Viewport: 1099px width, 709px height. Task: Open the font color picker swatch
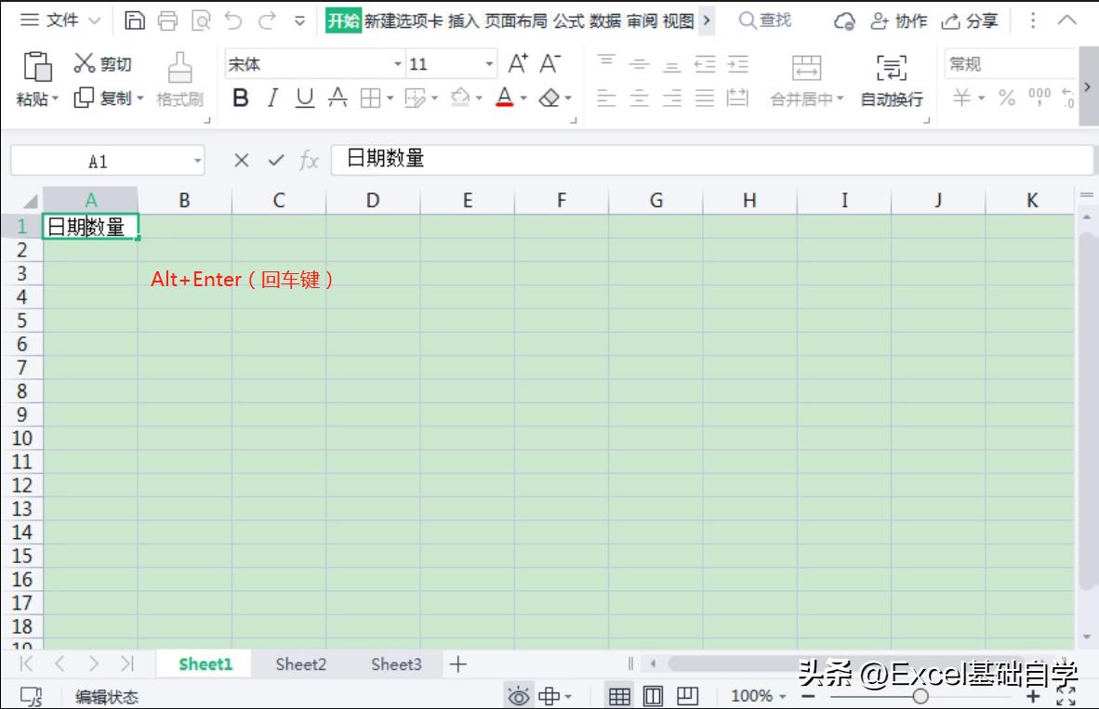505,98
